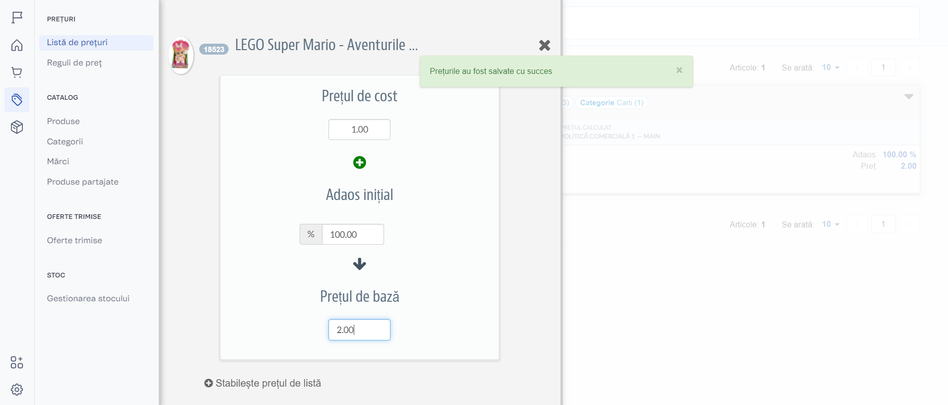This screenshot has width=948, height=405.
Task: Open the apps add-on icon in the sidebar
Action: tap(17, 362)
